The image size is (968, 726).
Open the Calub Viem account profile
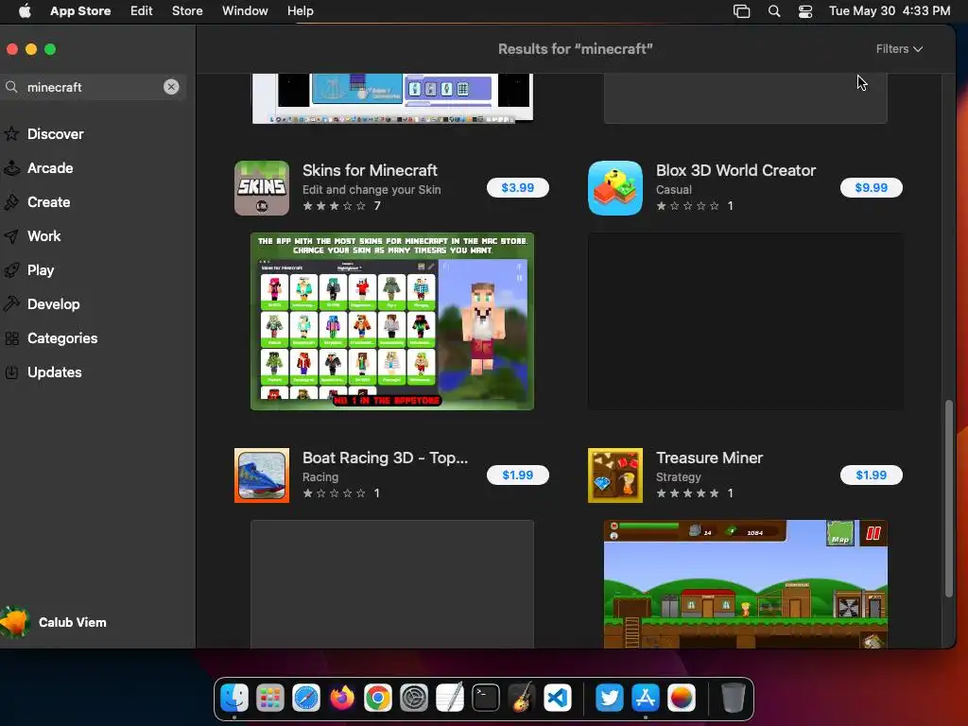click(54, 622)
